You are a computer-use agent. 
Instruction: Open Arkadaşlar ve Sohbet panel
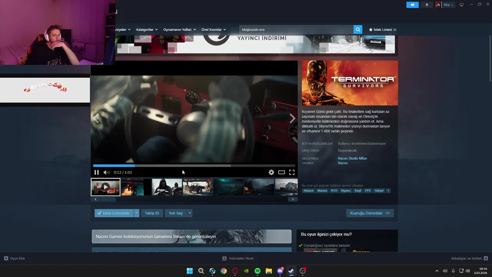tap(469, 259)
